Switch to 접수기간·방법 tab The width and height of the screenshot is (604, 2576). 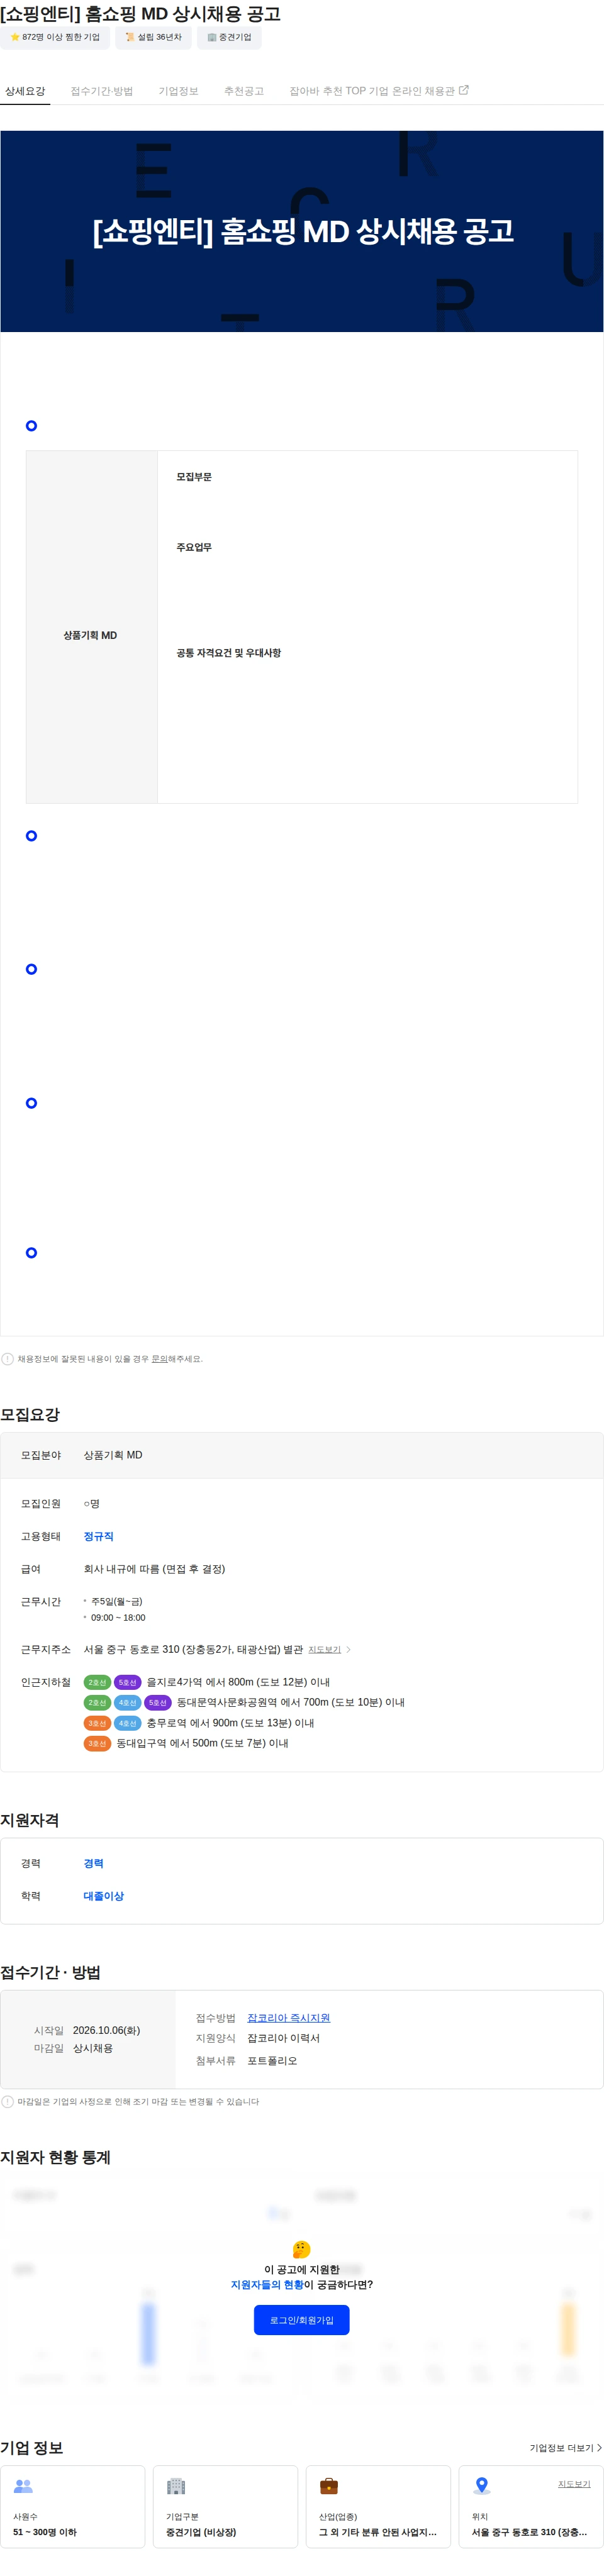(102, 91)
